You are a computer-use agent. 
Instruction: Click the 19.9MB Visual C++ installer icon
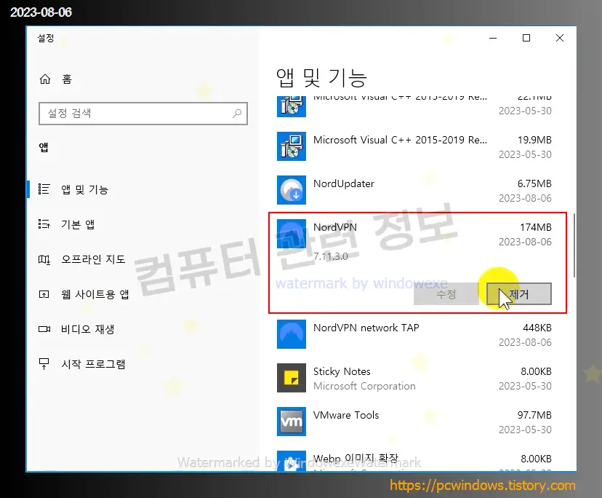click(292, 146)
